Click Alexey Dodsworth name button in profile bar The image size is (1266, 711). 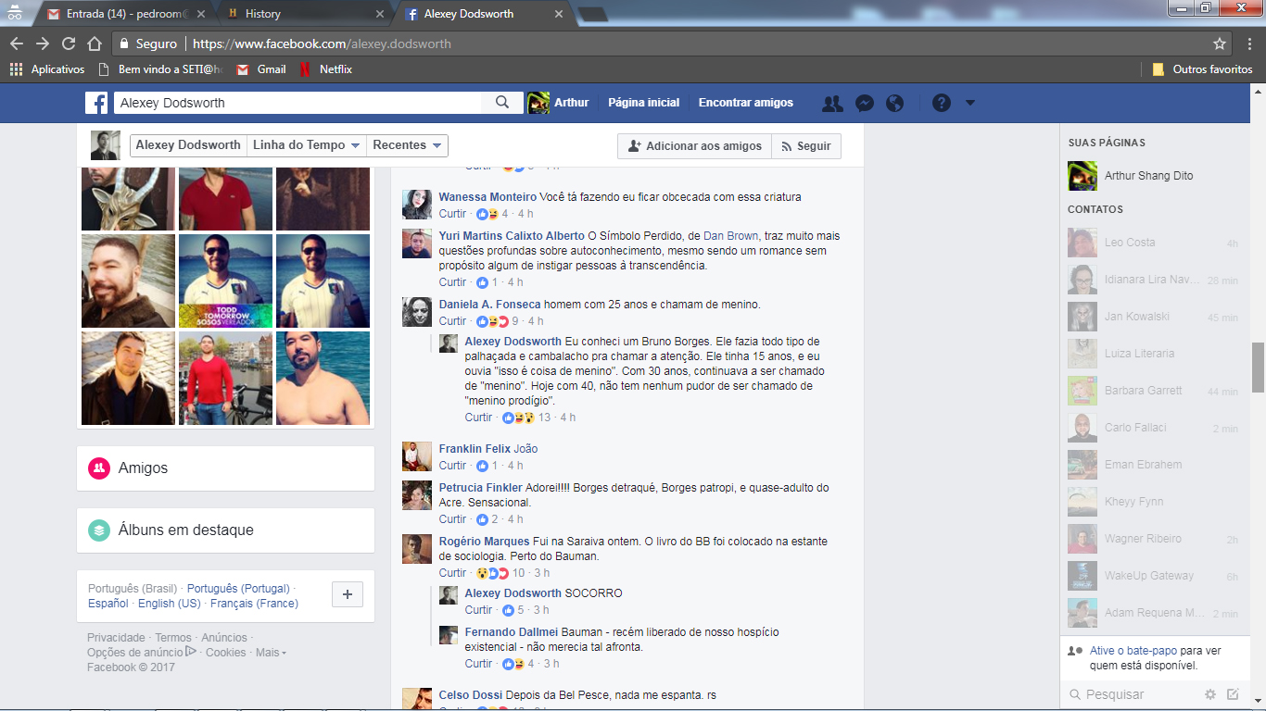pyautogui.click(x=188, y=145)
